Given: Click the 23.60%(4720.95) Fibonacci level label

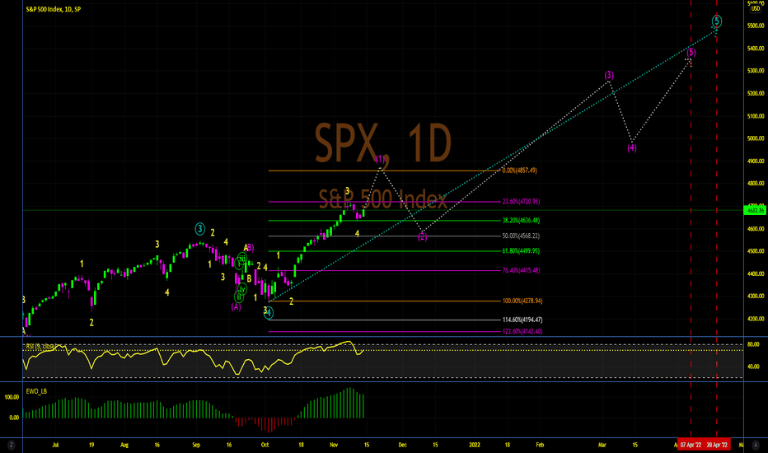Looking at the screenshot, I should click(521, 201).
